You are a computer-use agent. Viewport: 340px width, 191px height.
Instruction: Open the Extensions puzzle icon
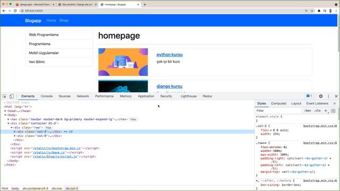coord(319,11)
